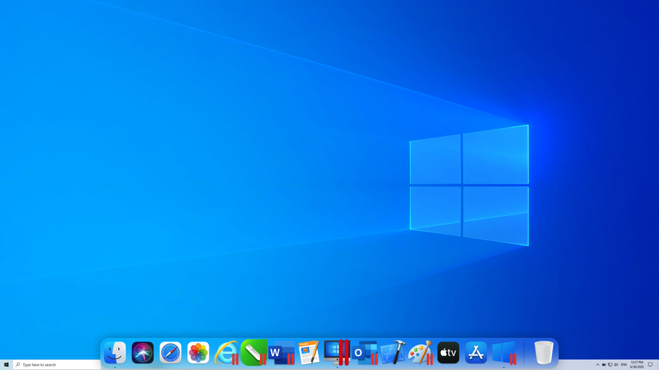
Task: Open the Photos app
Action: tap(198, 352)
